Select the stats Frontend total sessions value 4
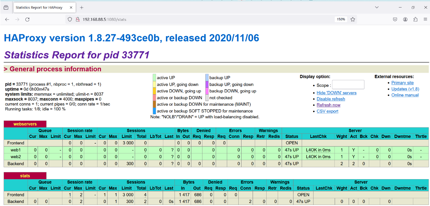This screenshot has width=430, height=206. coord(145,195)
